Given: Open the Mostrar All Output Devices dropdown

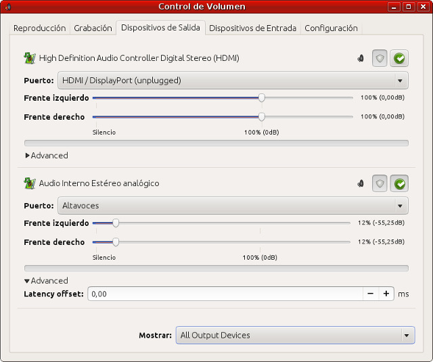Looking at the screenshot, I should pyautogui.click(x=295, y=335).
